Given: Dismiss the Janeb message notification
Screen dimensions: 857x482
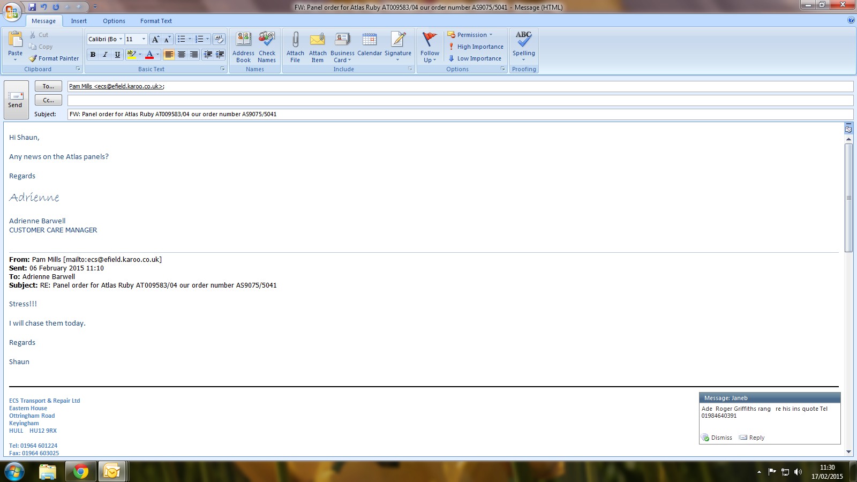Looking at the screenshot, I should pyautogui.click(x=717, y=438).
